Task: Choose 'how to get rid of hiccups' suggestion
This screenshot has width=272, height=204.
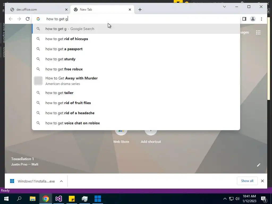Action: pyautogui.click(x=136, y=39)
